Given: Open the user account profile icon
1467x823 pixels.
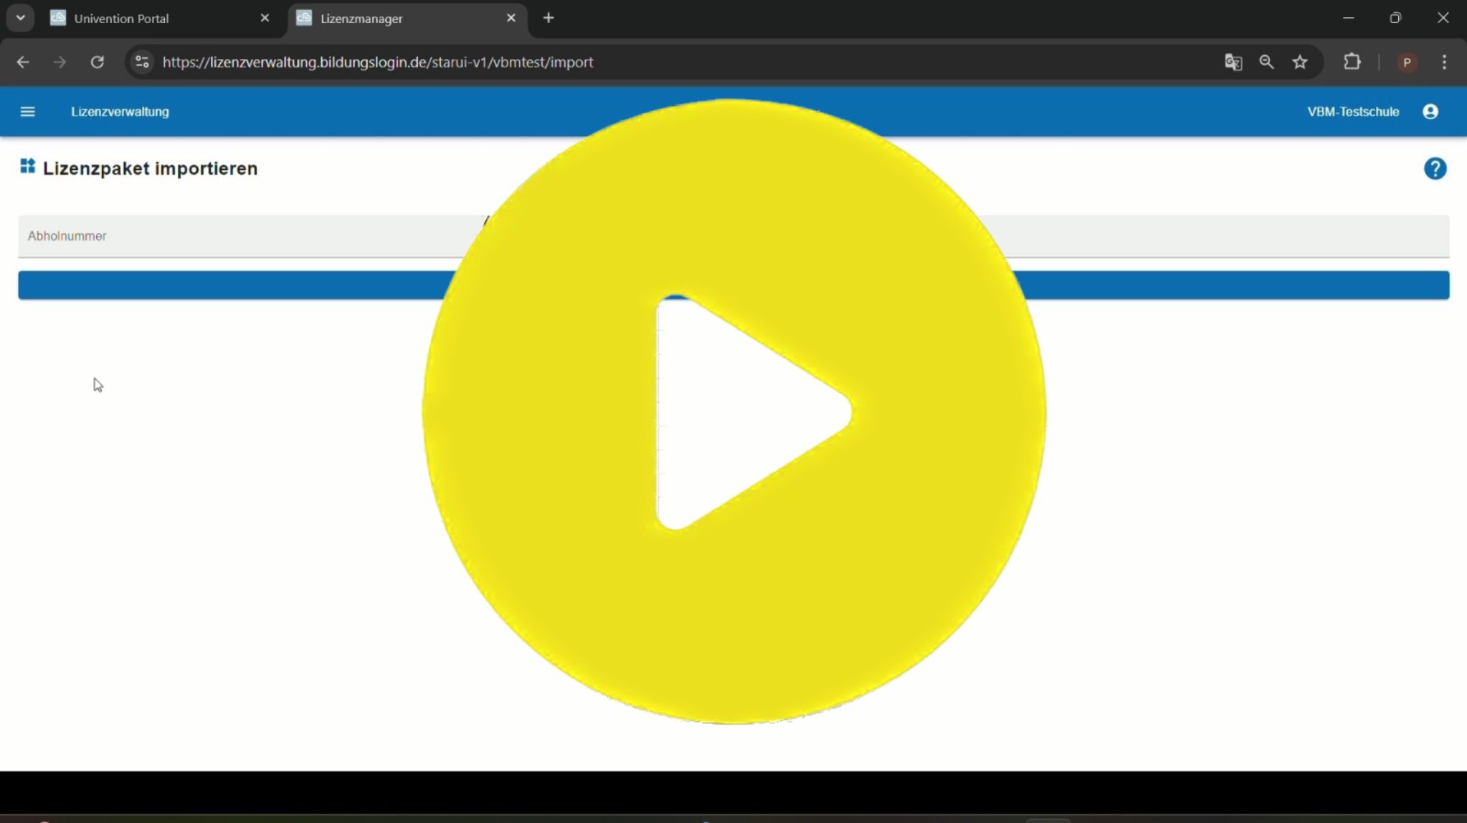Looking at the screenshot, I should (1430, 112).
